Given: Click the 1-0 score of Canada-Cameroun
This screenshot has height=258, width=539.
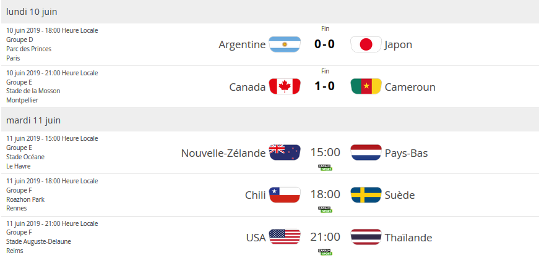Looking at the screenshot, I should click(325, 86).
